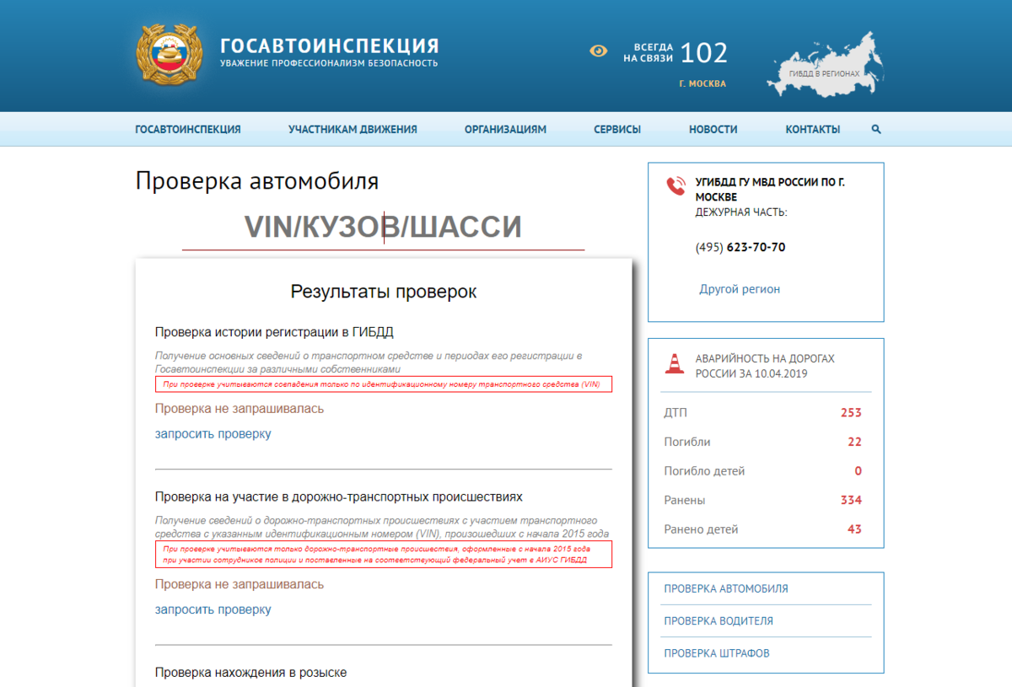
Task: Click the traffic cone icon
Action: (x=675, y=363)
